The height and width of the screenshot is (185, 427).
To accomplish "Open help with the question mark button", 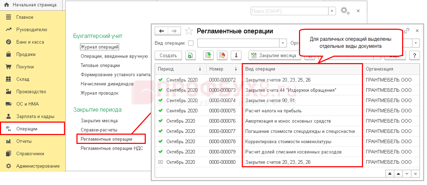I will pos(415,55).
